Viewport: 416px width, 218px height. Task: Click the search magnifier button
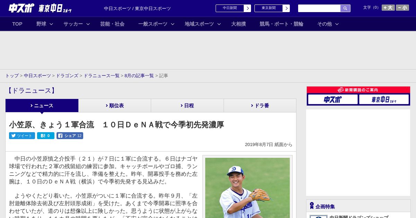pyautogui.click(x=345, y=8)
